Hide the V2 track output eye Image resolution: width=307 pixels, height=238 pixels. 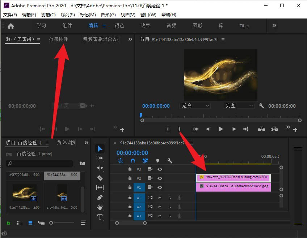160,178
